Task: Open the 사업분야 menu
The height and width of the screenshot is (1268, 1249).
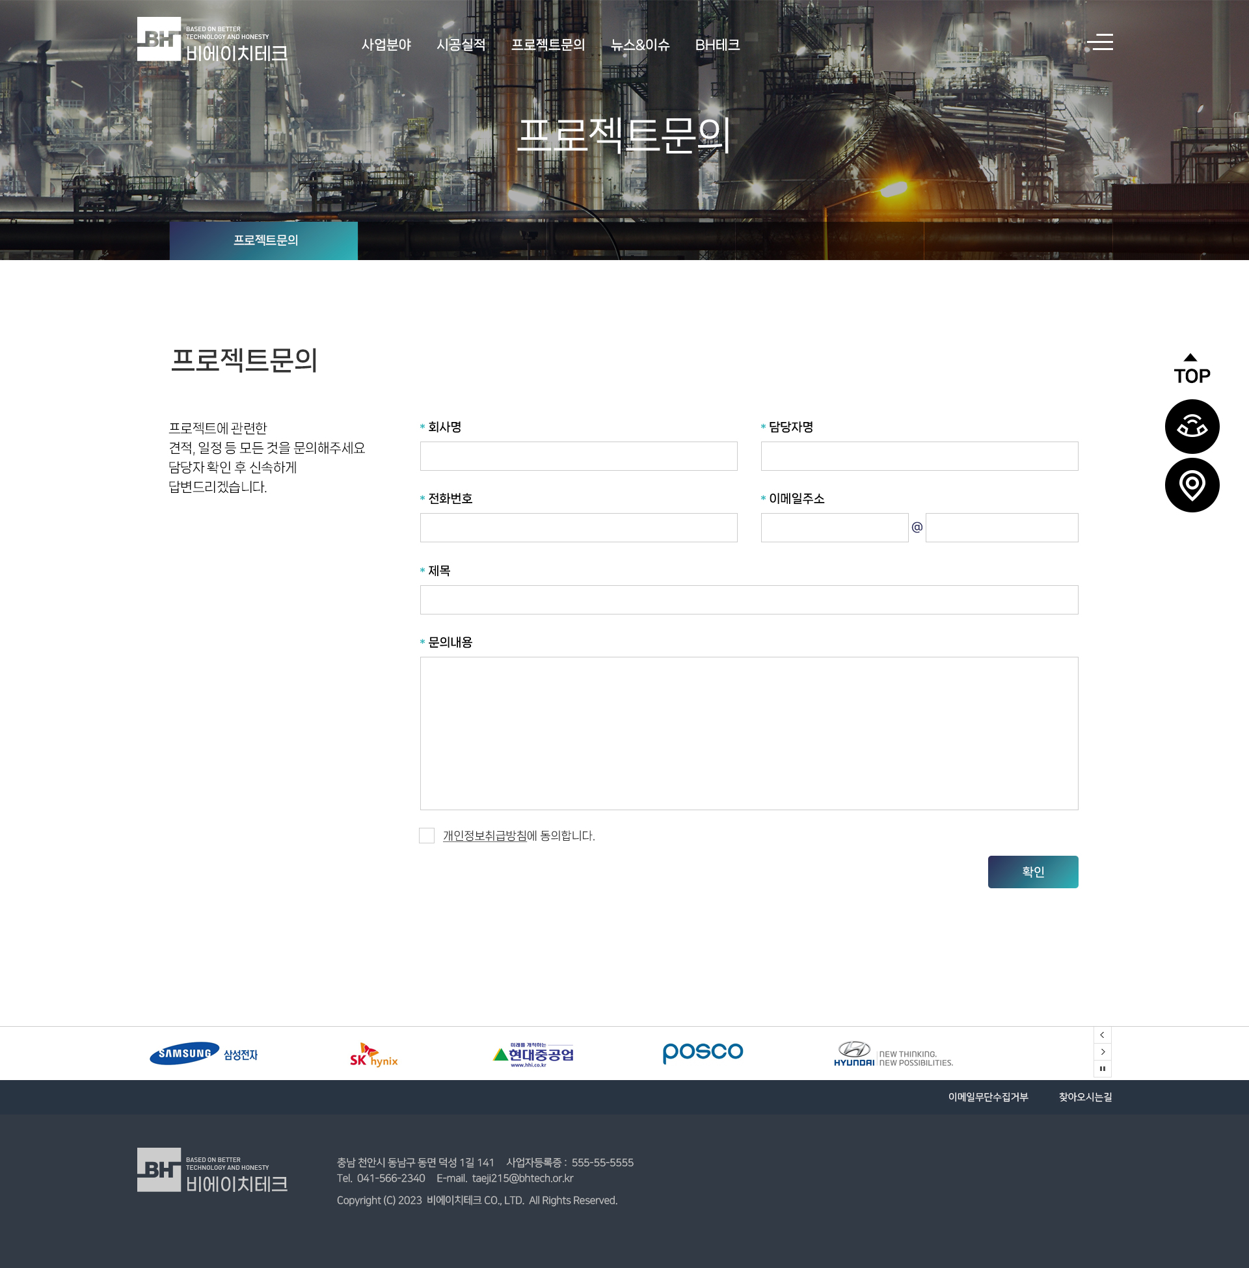Action: (386, 45)
